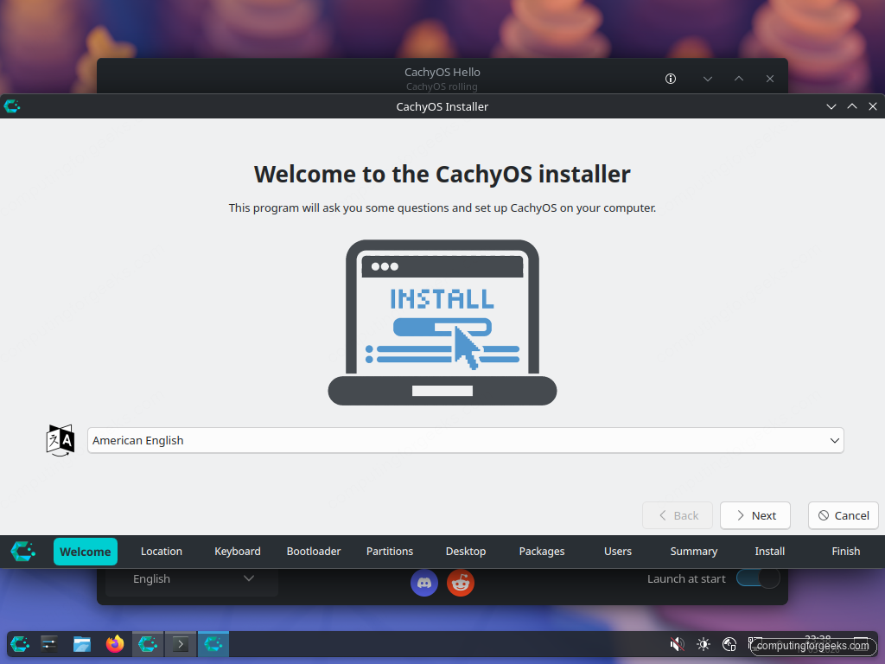Jump to the Install step
The width and height of the screenshot is (885, 664).
click(770, 552)
